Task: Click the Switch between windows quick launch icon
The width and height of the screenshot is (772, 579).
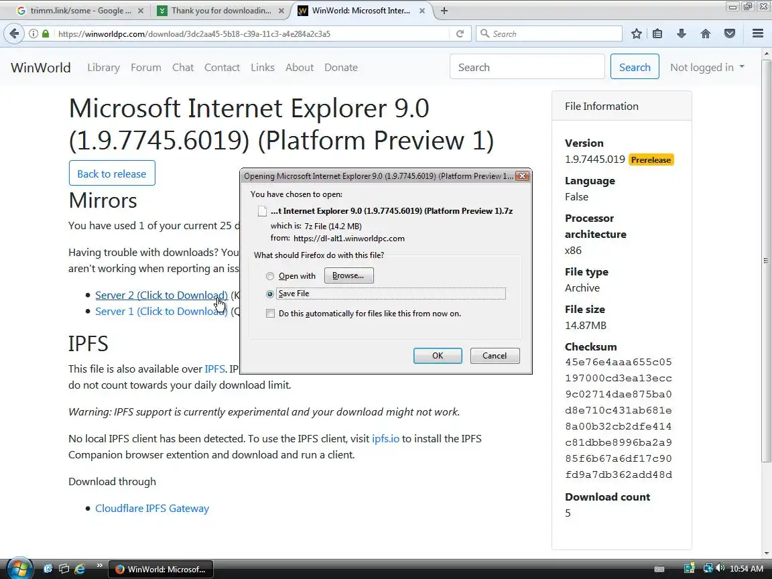Action: [x=64, y=569]
